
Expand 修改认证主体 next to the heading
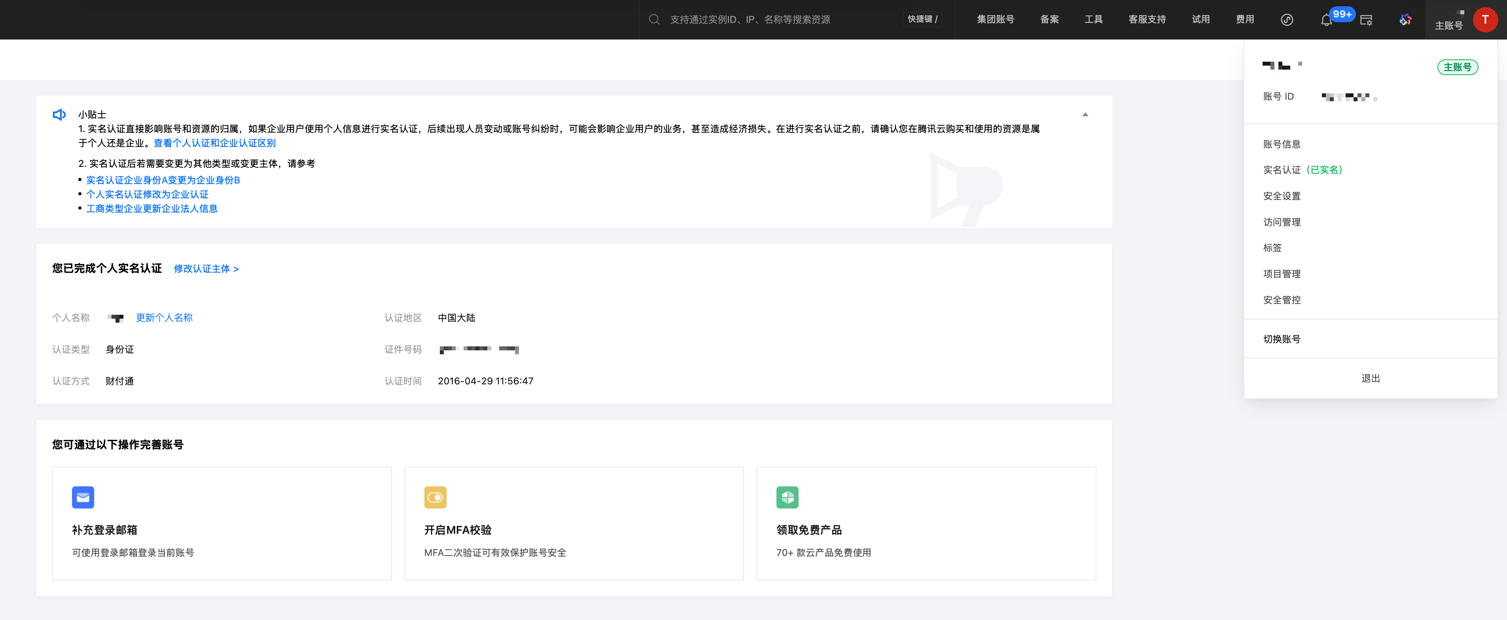point(206,269)
